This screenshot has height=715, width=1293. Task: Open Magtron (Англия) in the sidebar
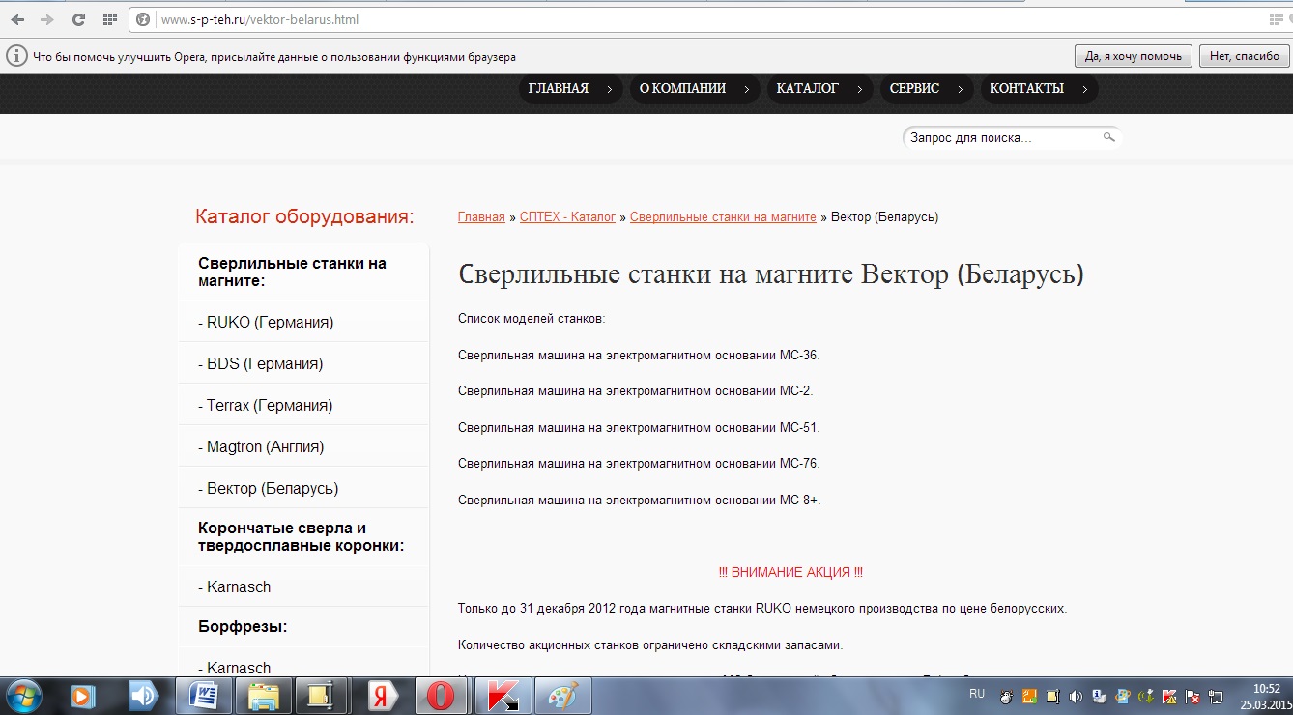tap(261, 446)
